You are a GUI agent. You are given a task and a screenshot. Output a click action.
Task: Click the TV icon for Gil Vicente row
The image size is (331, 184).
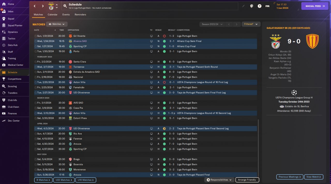(x=151, y=36)
